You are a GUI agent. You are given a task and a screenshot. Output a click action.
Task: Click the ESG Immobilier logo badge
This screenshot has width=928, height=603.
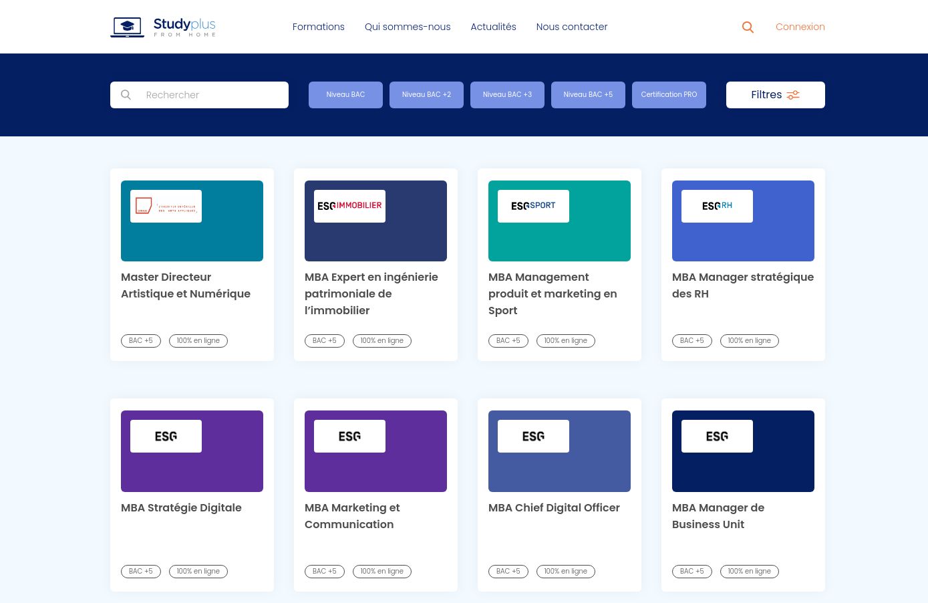point(349,206)
